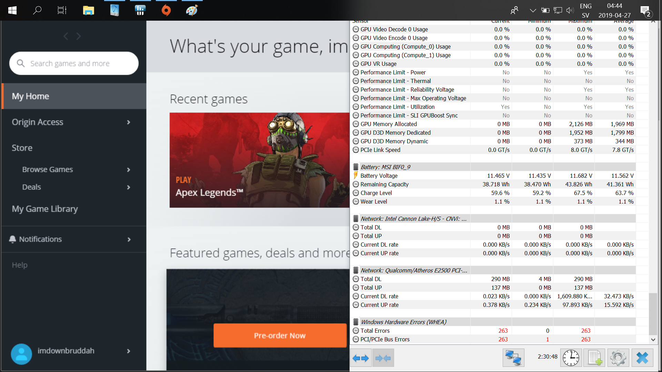Start HWiNFO logging to file
The height and width of the screenshot is (372, 662).
tap(594, 358)
